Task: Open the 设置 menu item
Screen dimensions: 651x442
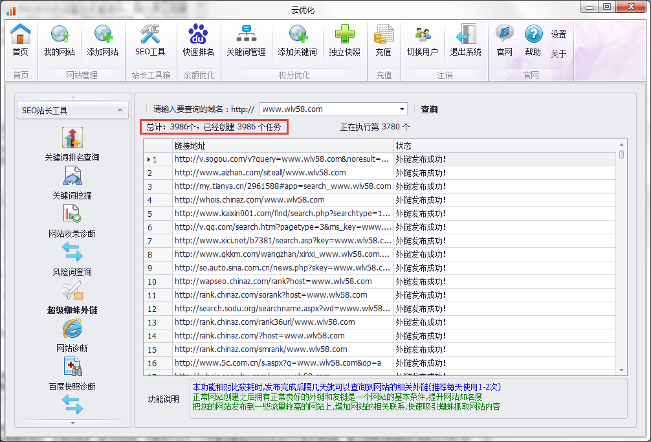Action: point(558,34)
